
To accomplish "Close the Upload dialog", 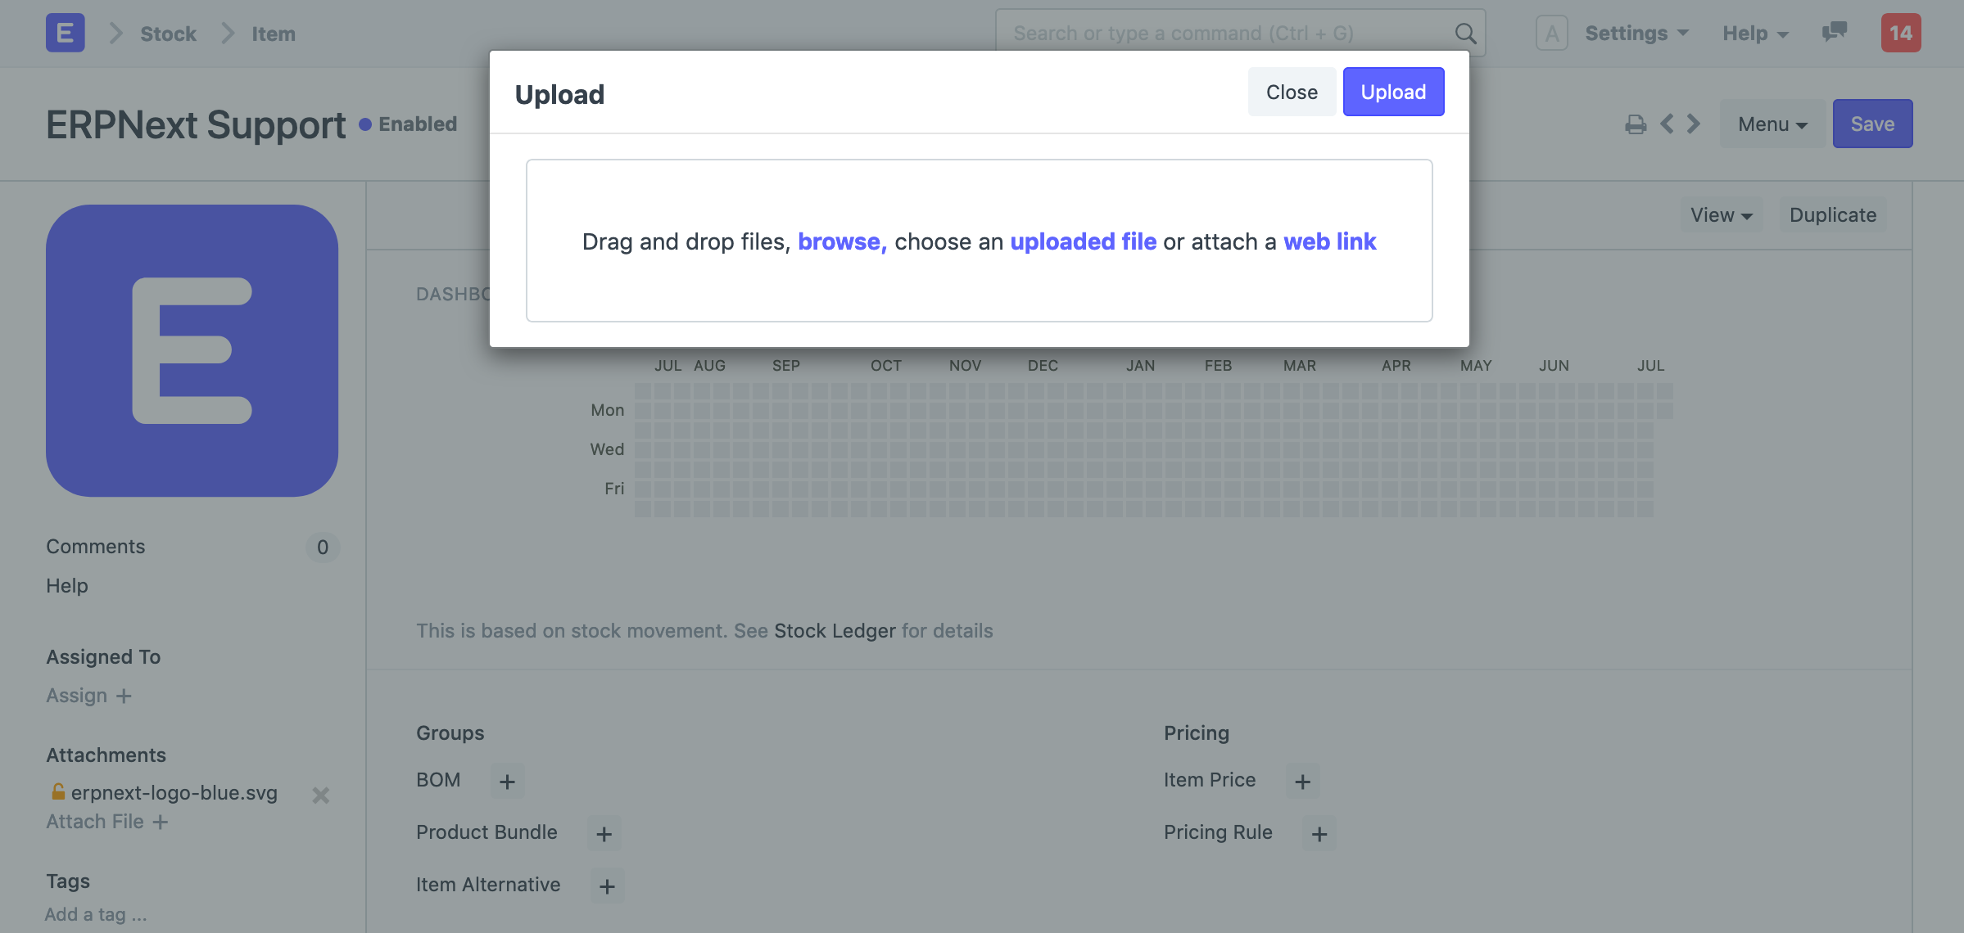I will (x=1292, y=92).
